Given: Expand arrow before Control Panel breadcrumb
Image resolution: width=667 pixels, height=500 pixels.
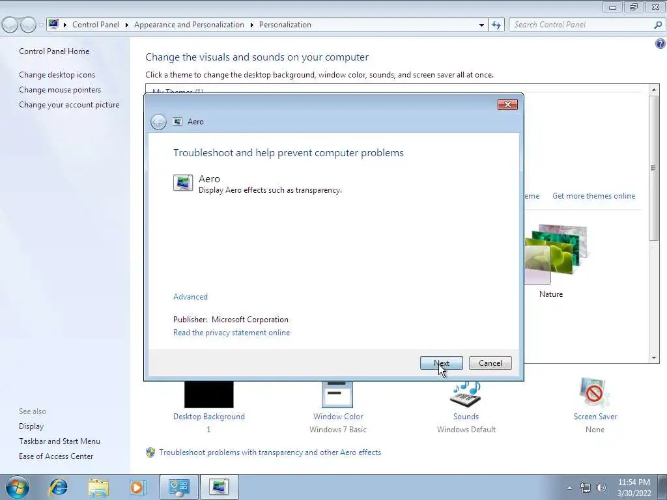Looking at the screenshot, I should coord(65,25).
